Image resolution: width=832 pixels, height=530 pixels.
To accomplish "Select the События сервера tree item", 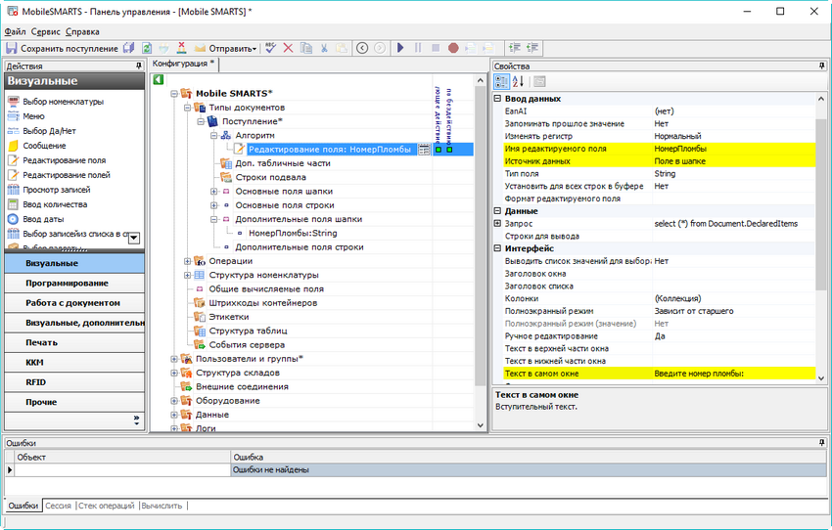I will (x=247, y=345).
